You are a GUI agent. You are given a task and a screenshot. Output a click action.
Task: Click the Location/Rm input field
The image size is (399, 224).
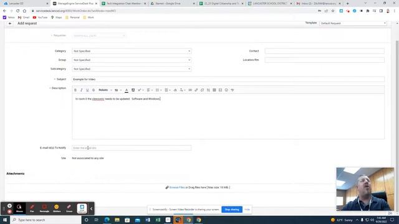click(x=324, y=60)
